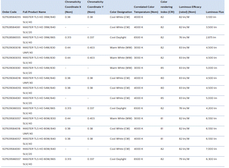This screenshot has height=168, width=229.
Task: Click product name for order 927928586555
Action: point(39,40)
